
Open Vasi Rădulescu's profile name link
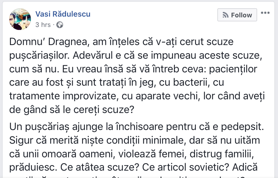click(63, 14)
